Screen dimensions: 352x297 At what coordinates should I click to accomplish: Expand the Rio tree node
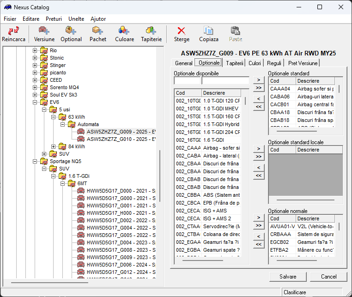tap(35, 50)
